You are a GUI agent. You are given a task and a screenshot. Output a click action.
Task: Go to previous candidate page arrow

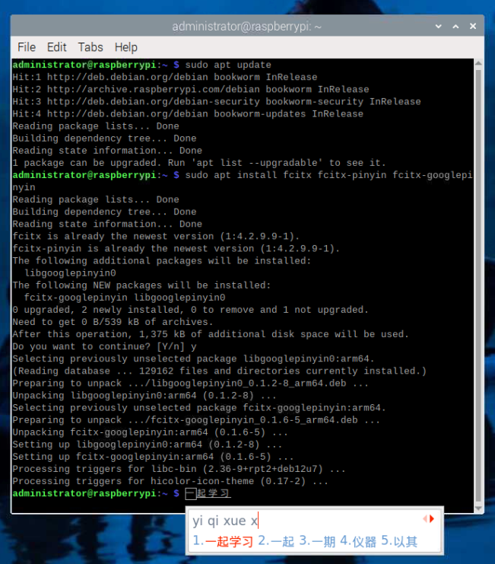point(425,518)
